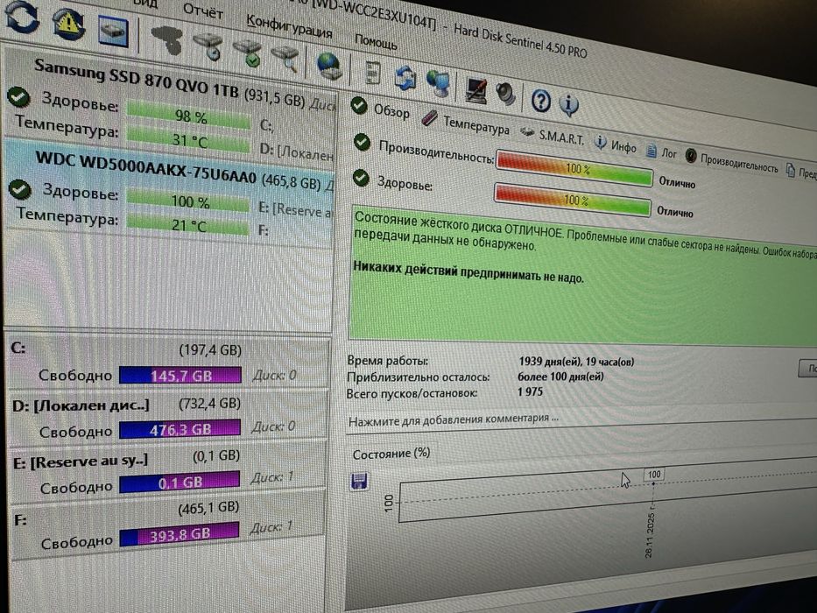Image resolution: width=817 pixels, height=613 pixels.
Task: Click the 'Состояние жёсткого диска ОТЛИЧНОЕ' status text
Action: pos(459,225)
